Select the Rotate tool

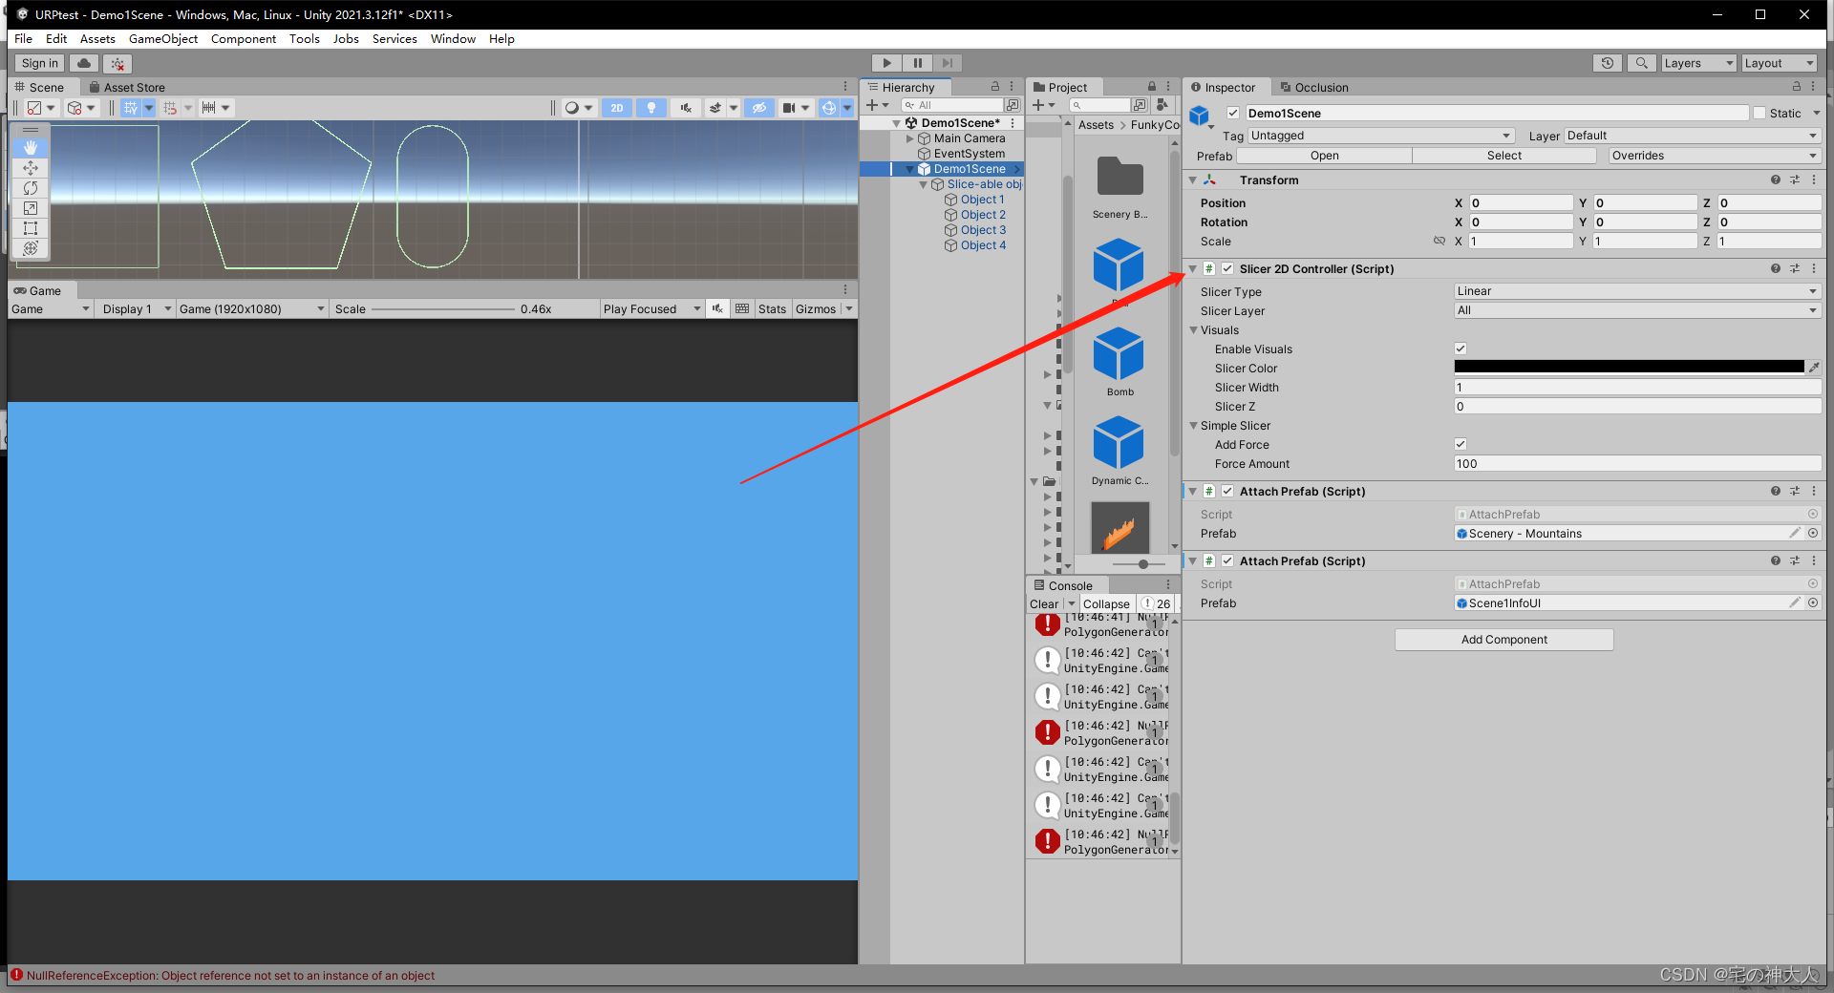click(31, 188)
